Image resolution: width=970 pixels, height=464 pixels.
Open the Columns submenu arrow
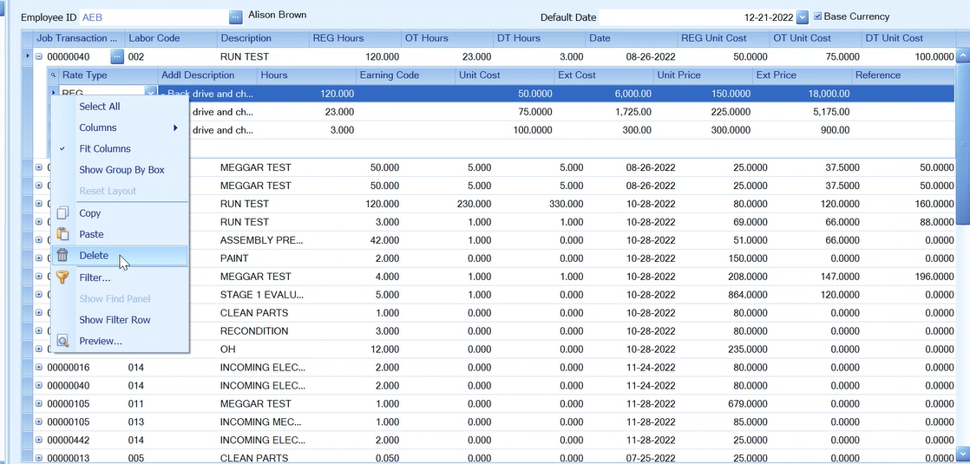pyautogui.click(x=175, y=128)
